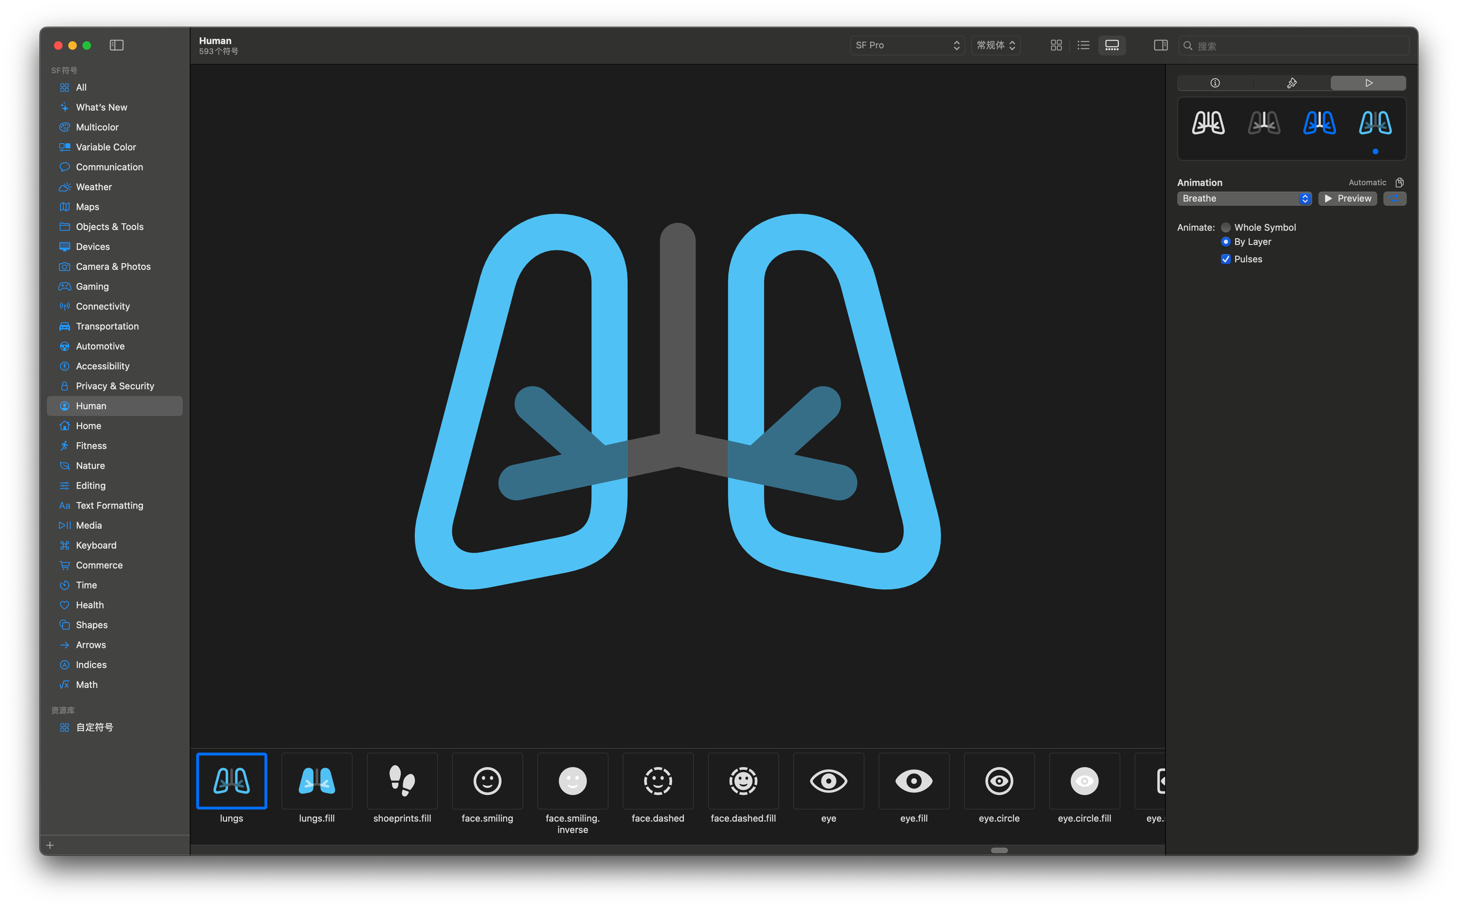
Task: Click the Text Formatting Aa icon
Action: pyautogui.click(x=64, y=506)
